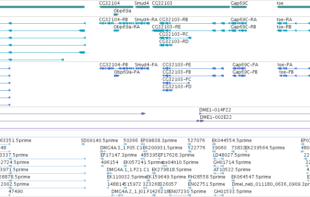Click the CG32104 gene label
The width and height of the screenshot is (310, 197).
tap(109, 3)
